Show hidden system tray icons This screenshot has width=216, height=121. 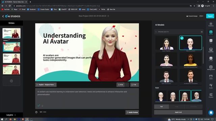pyautogui.click(x=188, y=119)
